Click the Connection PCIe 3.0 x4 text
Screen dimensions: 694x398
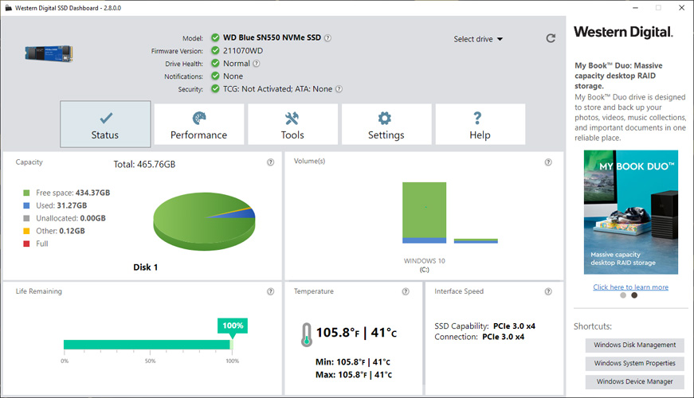(x=480, y=337)
